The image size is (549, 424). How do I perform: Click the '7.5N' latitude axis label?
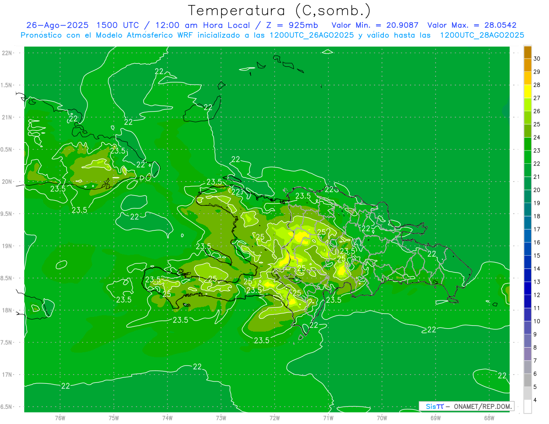tap(6, 342)
